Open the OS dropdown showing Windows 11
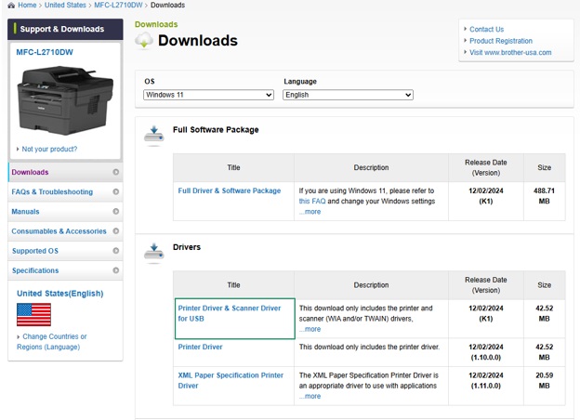 208,95
